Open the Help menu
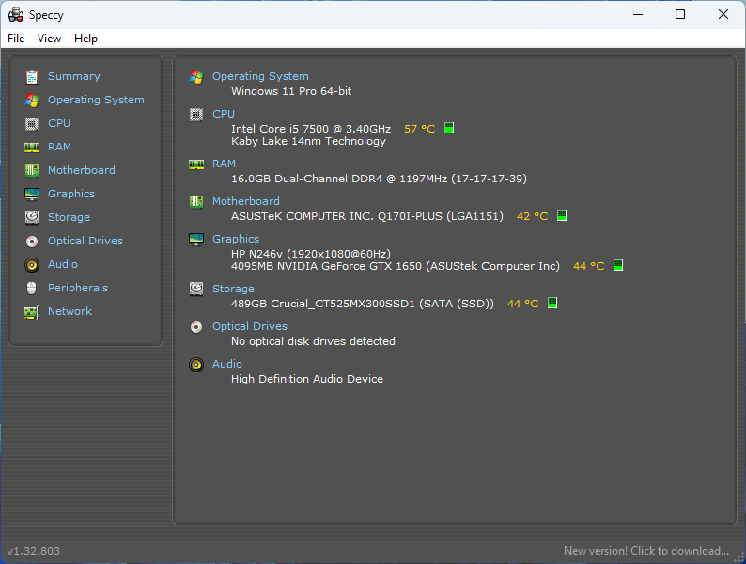This screenshot has width=746, height=564. point(85,39)
